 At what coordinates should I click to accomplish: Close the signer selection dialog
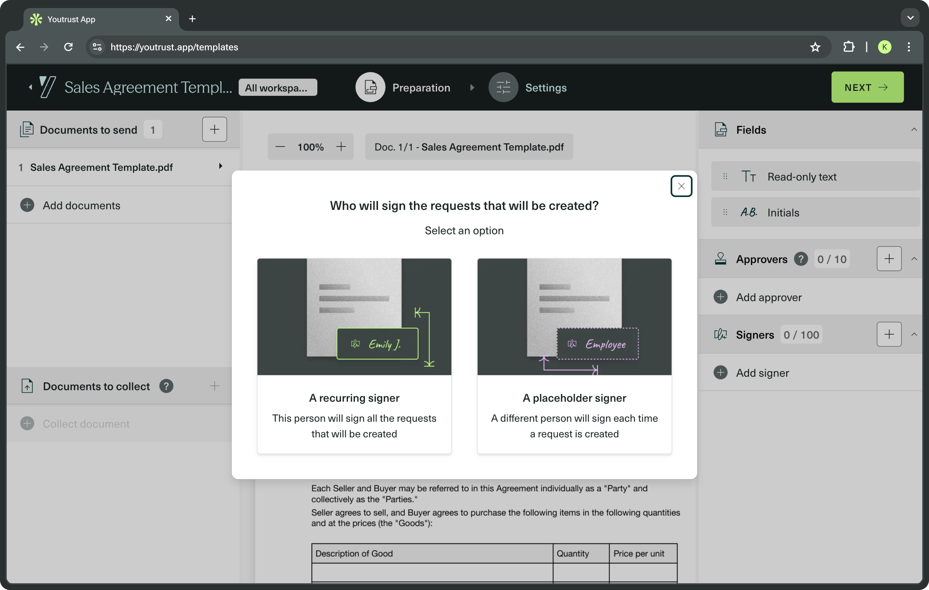(x=681, y=186)
